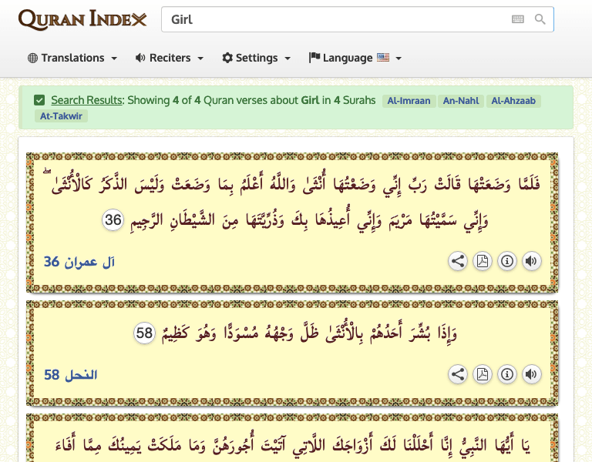This screenshot has width=592, height=462.
Task: Show info for verse 58 of An-Nahl
Action: (507, 375)
